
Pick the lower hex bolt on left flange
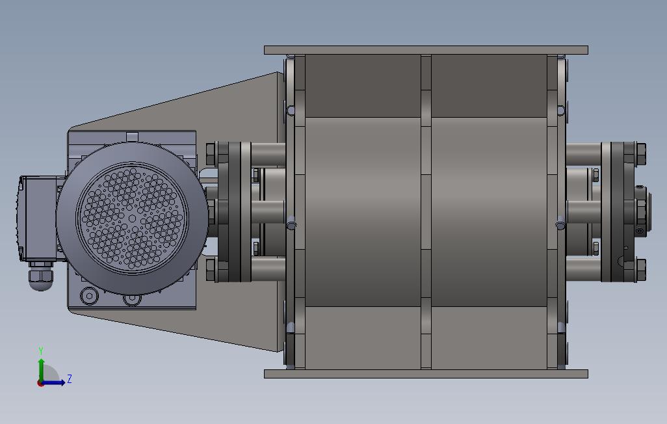(x=211, y=270)
